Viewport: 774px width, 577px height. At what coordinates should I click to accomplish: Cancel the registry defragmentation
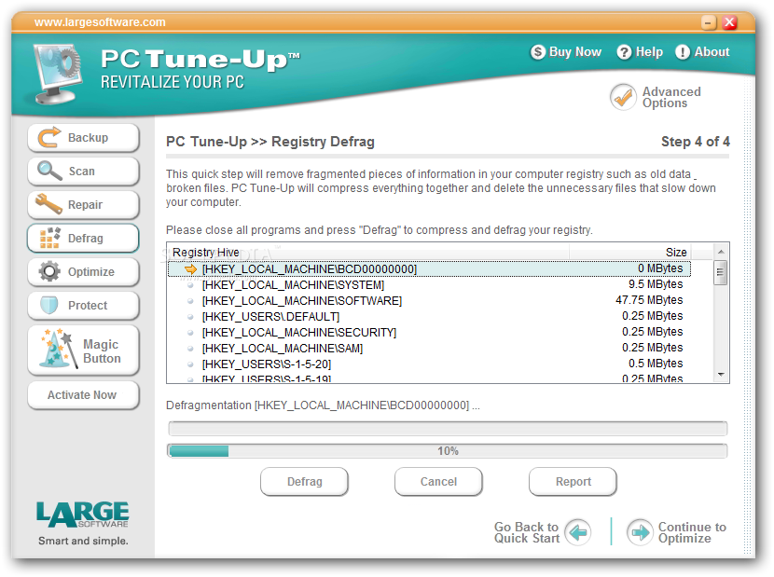[x=438, y=481]
